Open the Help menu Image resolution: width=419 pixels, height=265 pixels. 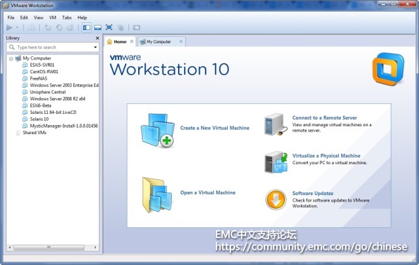pyautogui.click(x=82, y=18)
